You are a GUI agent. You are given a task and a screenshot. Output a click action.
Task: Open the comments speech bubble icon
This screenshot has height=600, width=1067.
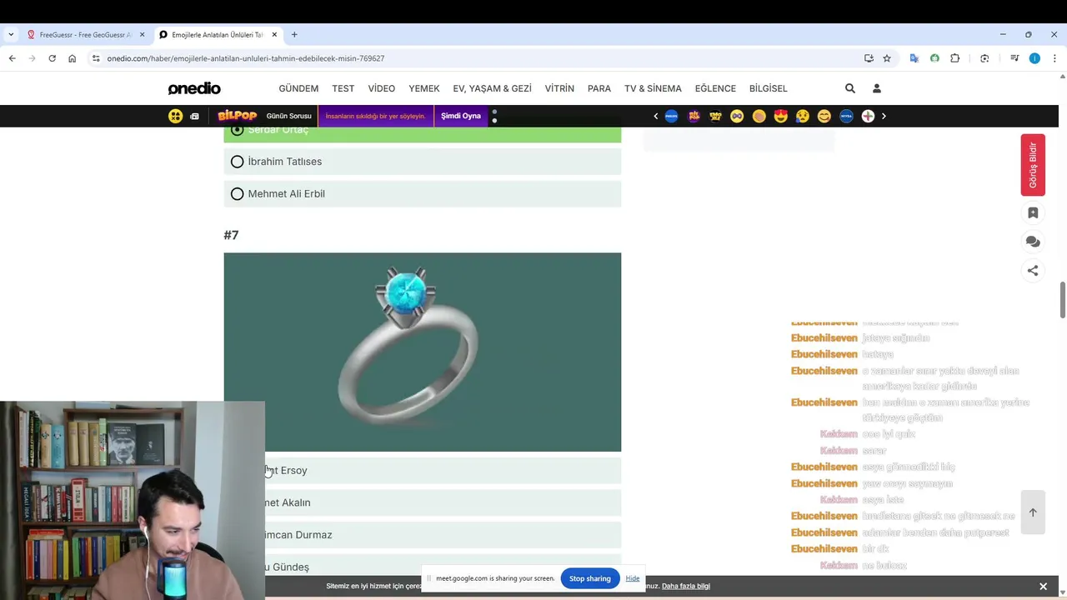[1033, 242]
